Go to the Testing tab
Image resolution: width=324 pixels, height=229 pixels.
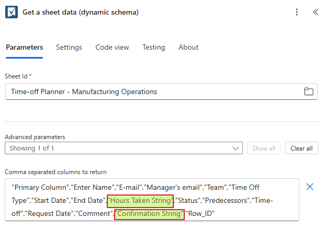tap(154, 47)
